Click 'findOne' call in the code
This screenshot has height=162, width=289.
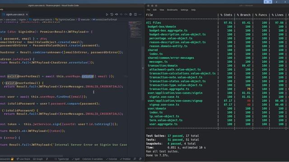pyautogui.click(x=63, y=97)
